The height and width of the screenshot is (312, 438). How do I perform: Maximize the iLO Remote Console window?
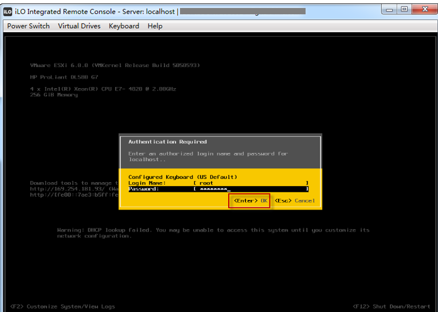[x=404, y=10]
